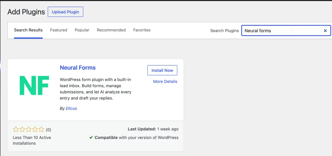Viewport: 332px width, 156px height.
Task: Click the green NF plugin logo
Action: coord(34,85)
